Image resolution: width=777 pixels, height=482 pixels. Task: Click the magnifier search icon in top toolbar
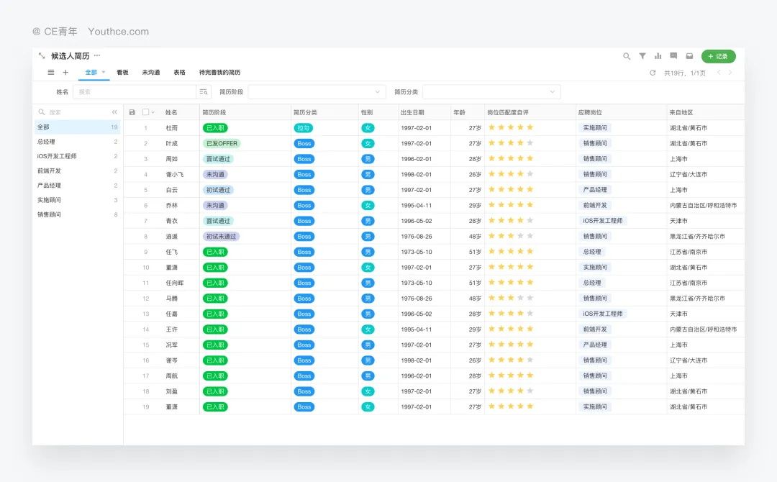(627, 56)
